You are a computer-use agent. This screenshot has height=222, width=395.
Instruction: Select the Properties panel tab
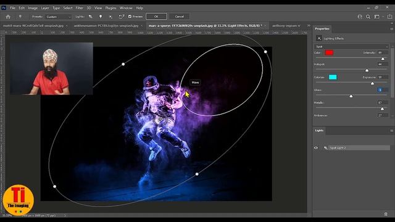[x=322, y=29]
